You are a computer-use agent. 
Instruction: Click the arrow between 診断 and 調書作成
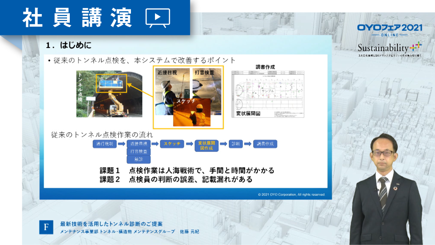[x=247, y=144]
